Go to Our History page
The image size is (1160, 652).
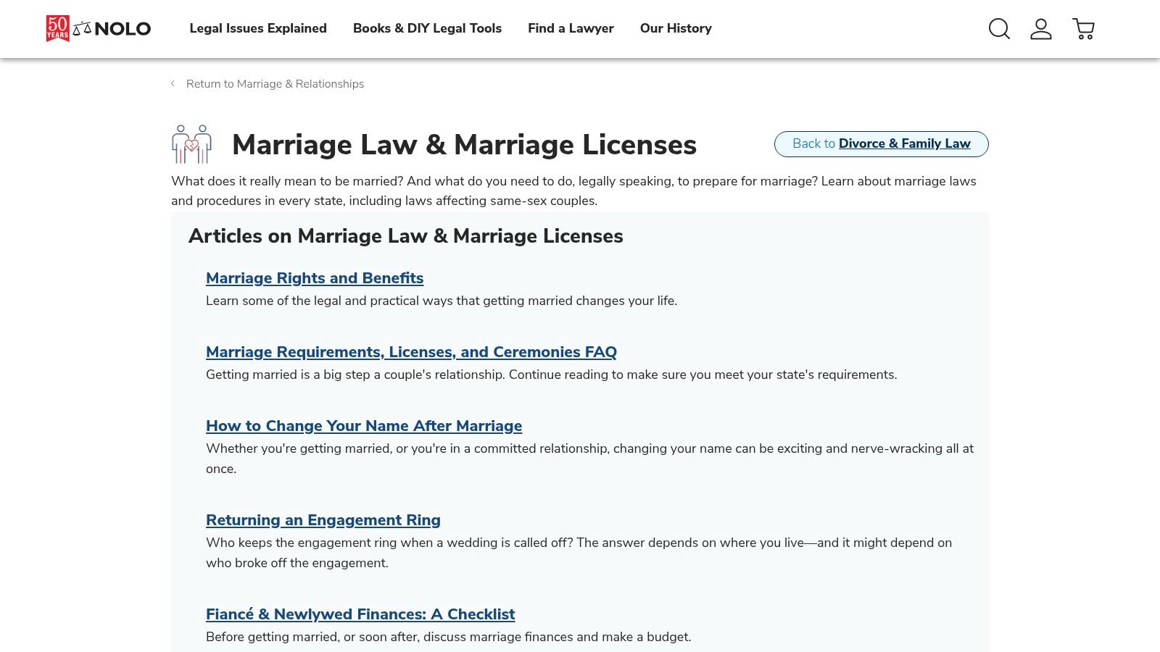click(676, 28)
